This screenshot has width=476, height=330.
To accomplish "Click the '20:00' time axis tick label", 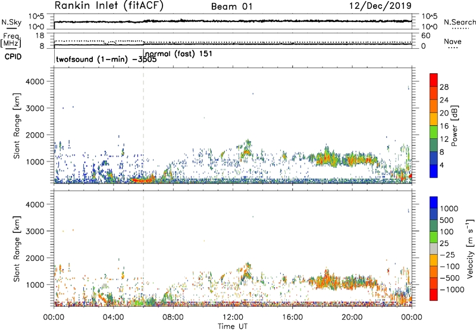I will coord(352,317).
